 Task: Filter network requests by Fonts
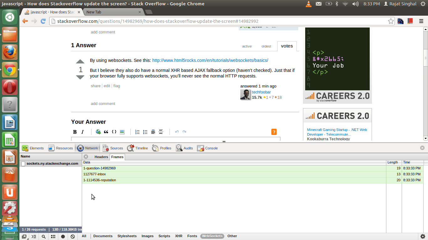click(x=192, y=236)
